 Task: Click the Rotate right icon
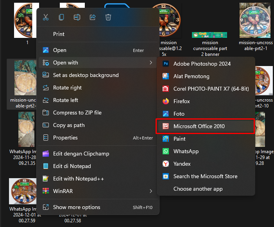[46, 88]
